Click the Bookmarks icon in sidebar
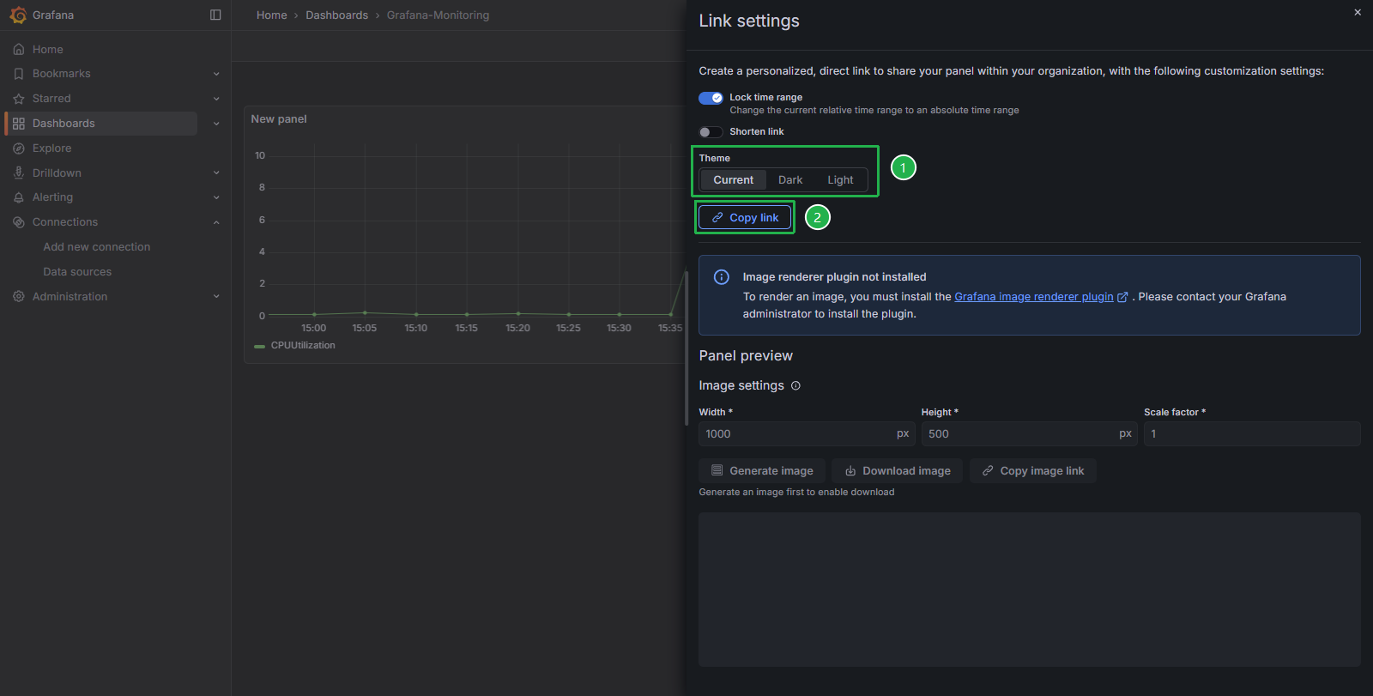The image size is (1373, 696). pyautogui.click(x=19, y=74)
